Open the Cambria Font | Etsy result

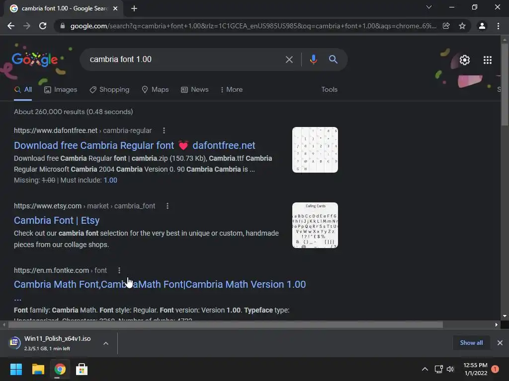coord(57,220)
